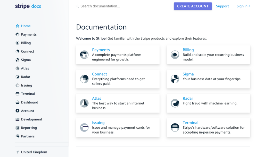Open Connect from the sidebar icon

17,51
